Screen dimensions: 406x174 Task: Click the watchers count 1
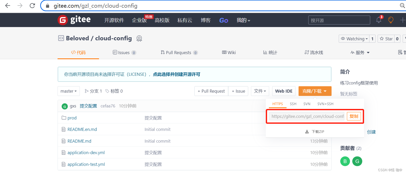pyautogui.click(x=372, y=39)
